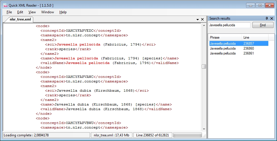Open the Edit menu
The width and height of the screenshot is (277, 141).
(20, 12)
